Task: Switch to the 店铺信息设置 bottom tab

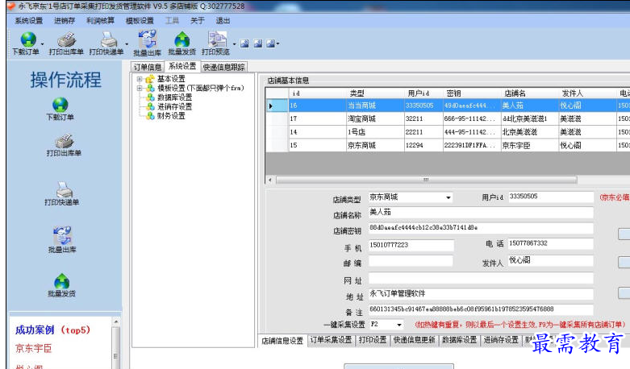Action: [x=282, y=341]
